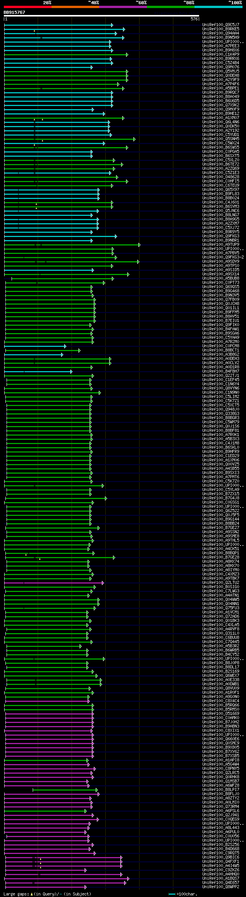Click the UniRef100_C0HFI5 label
The image size is (246, 897).
221,181
